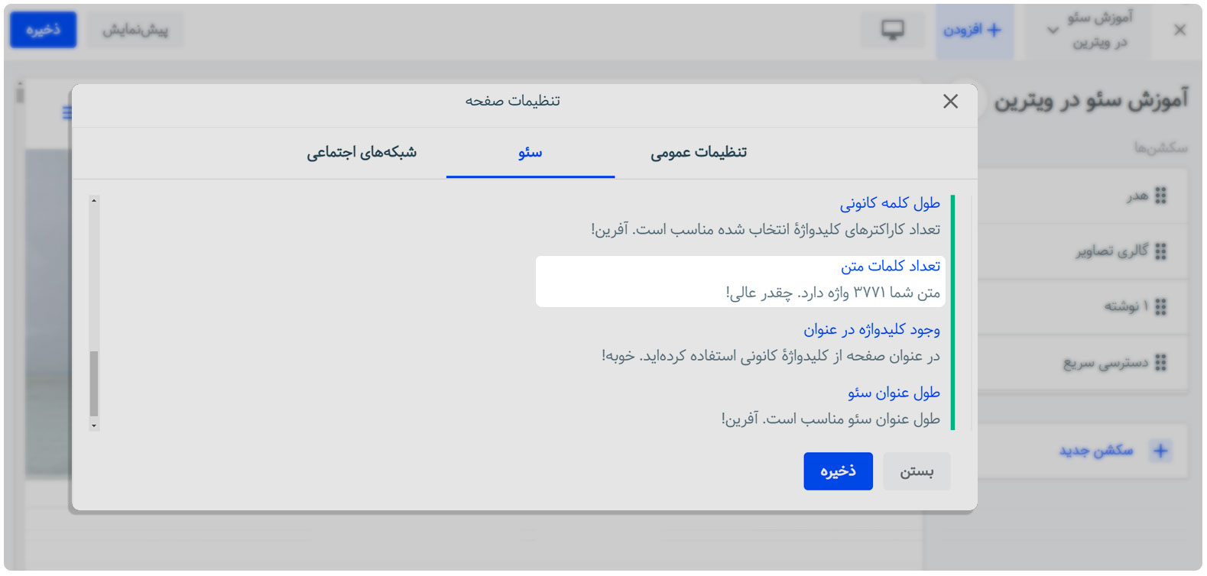Click the طول کلمه کانونی heading

click(x=890, y=203)
